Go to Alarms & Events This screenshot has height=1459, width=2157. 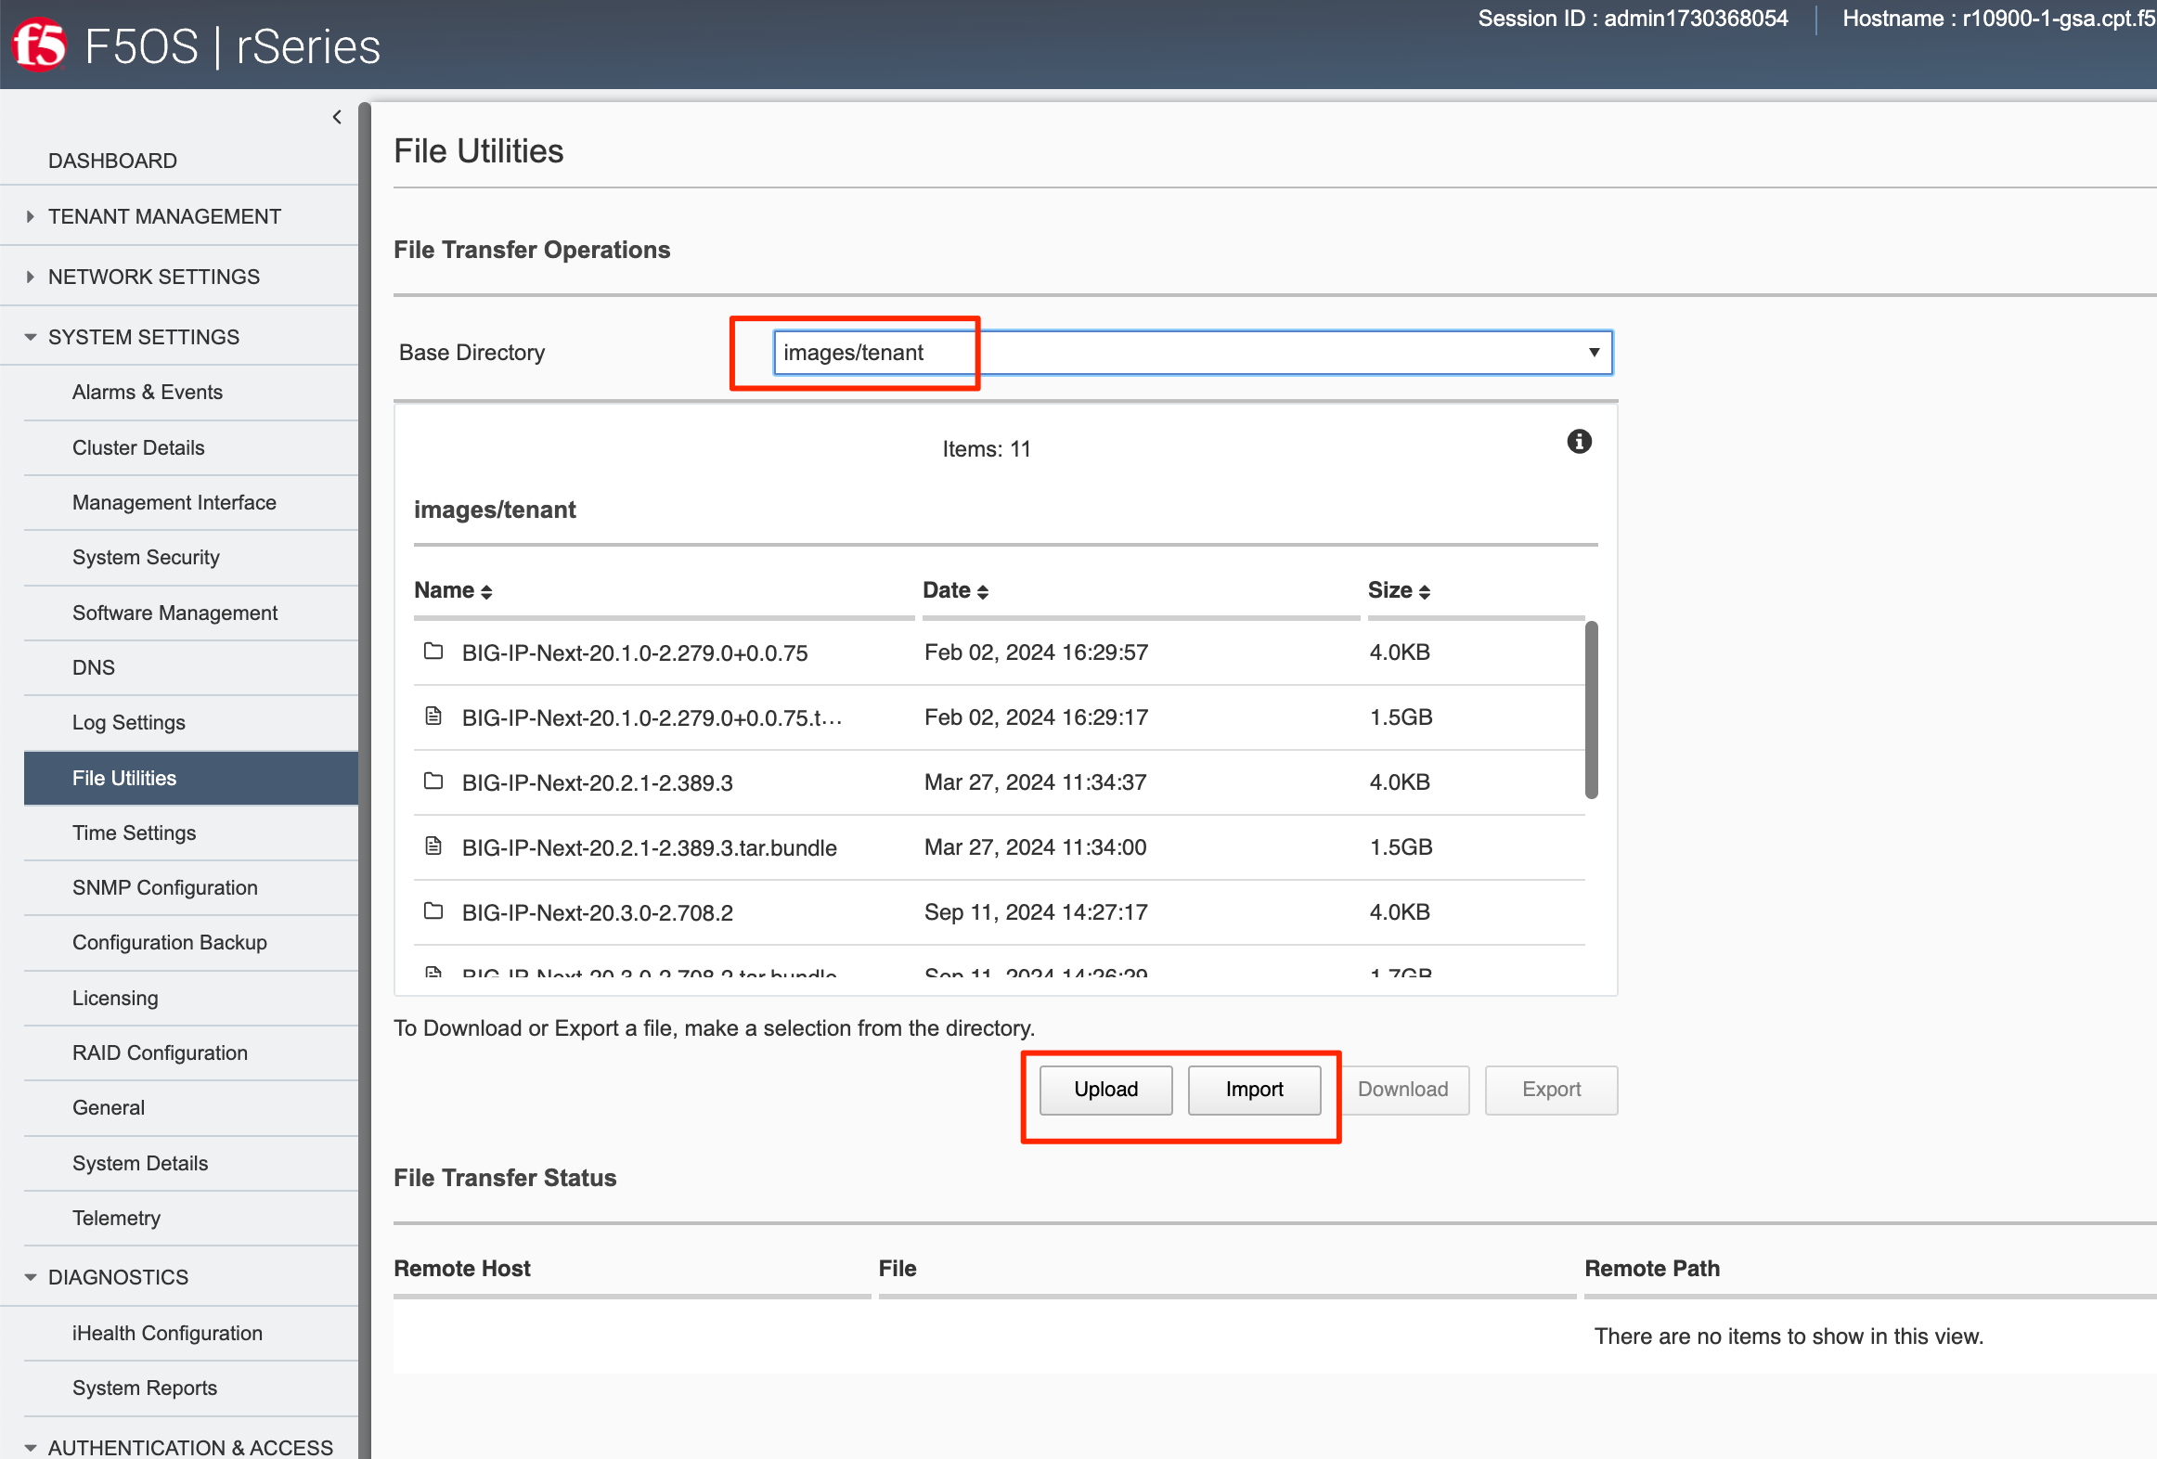pos(148,392)
